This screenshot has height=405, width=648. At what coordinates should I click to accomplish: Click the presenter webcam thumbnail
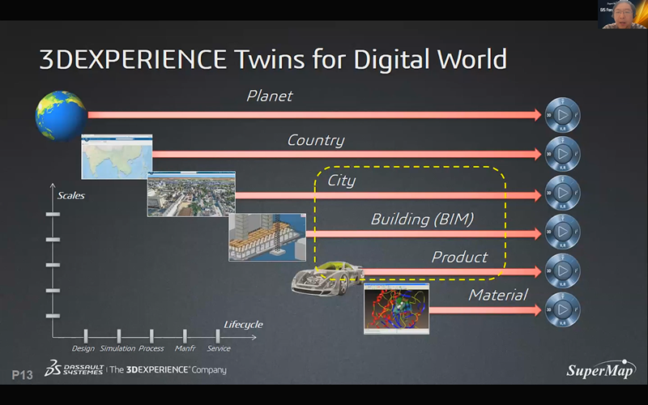[x=623, y=15]
